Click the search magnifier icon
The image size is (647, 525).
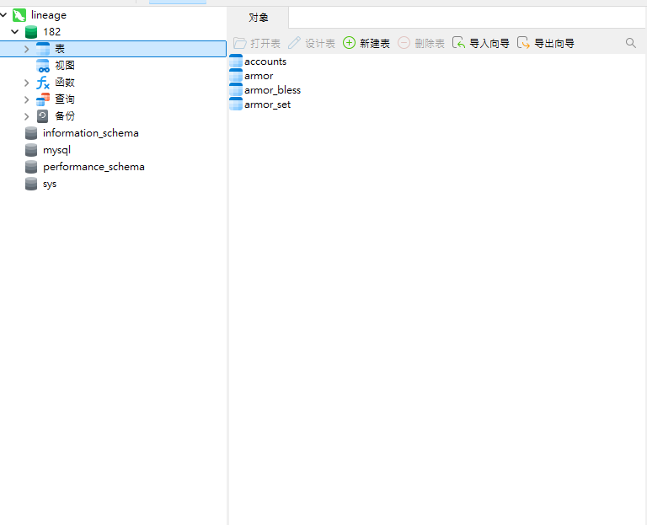coord(630,42)
